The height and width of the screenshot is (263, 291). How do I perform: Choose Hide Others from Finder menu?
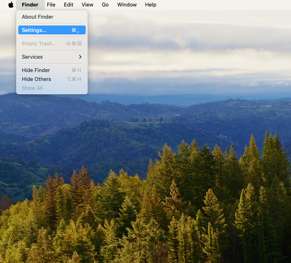36,79
